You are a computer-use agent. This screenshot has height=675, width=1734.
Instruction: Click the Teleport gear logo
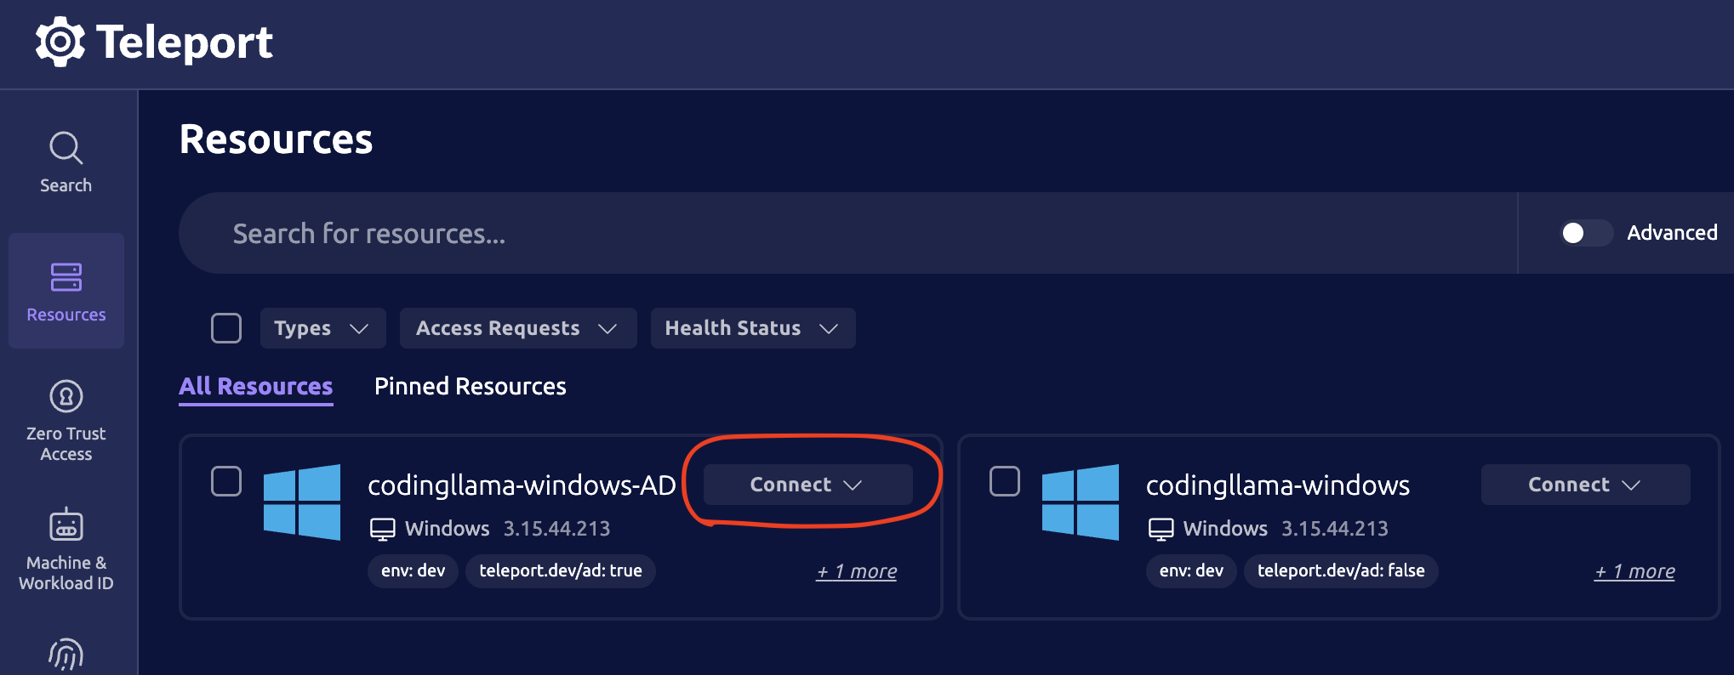coord(60,42)
